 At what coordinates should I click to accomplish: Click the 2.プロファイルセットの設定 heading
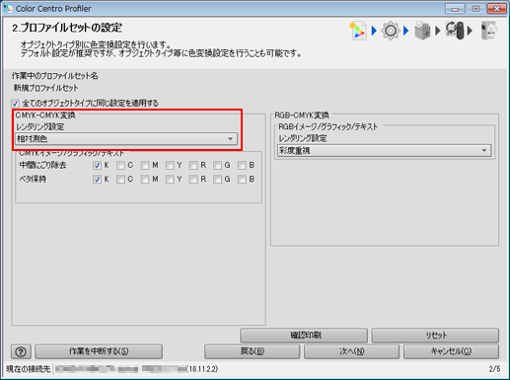tap(67, 28)
